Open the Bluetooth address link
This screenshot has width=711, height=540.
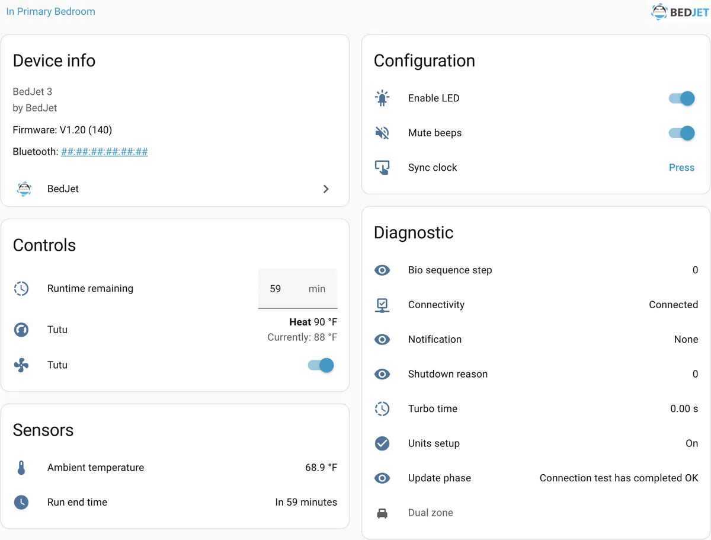(104, 152)
